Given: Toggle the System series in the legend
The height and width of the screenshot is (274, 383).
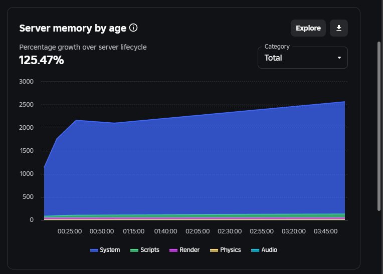Looking at the screenshot, I should pos(105,250).
